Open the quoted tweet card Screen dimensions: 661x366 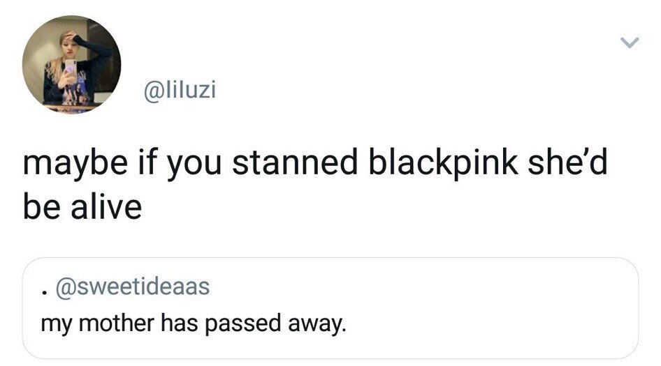[330, 308]
